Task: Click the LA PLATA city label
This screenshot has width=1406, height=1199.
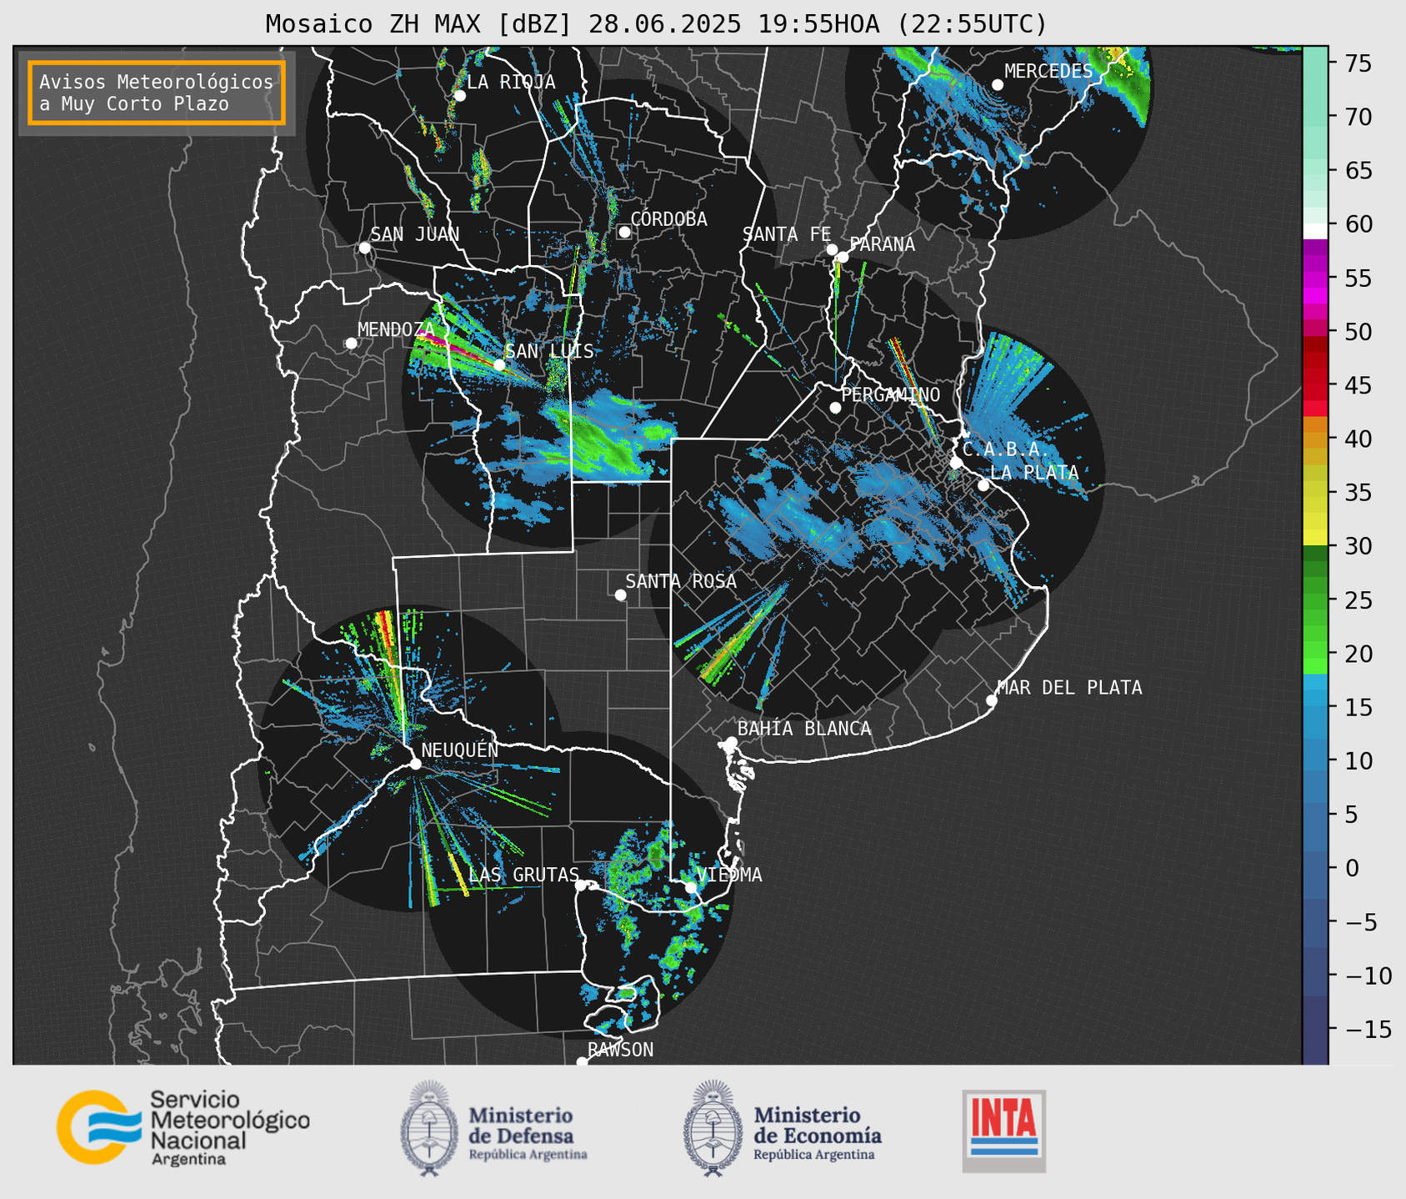Action: pos(1034,473)
